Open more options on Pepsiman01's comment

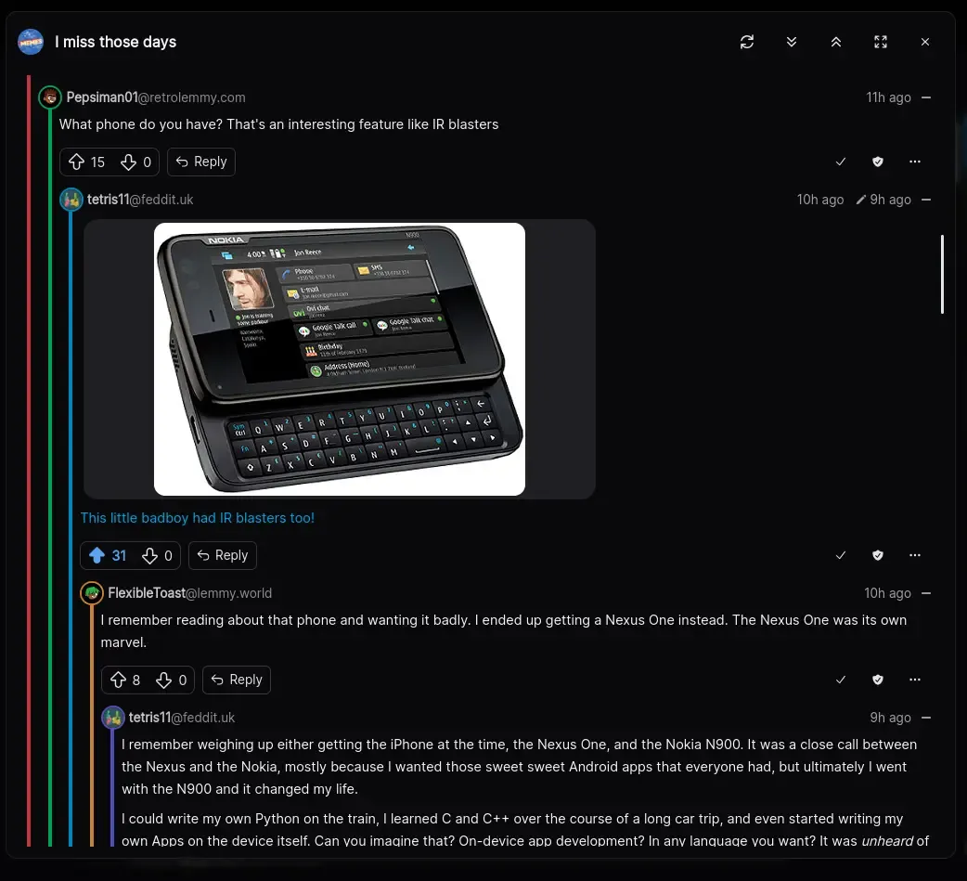tap(915, 162)
